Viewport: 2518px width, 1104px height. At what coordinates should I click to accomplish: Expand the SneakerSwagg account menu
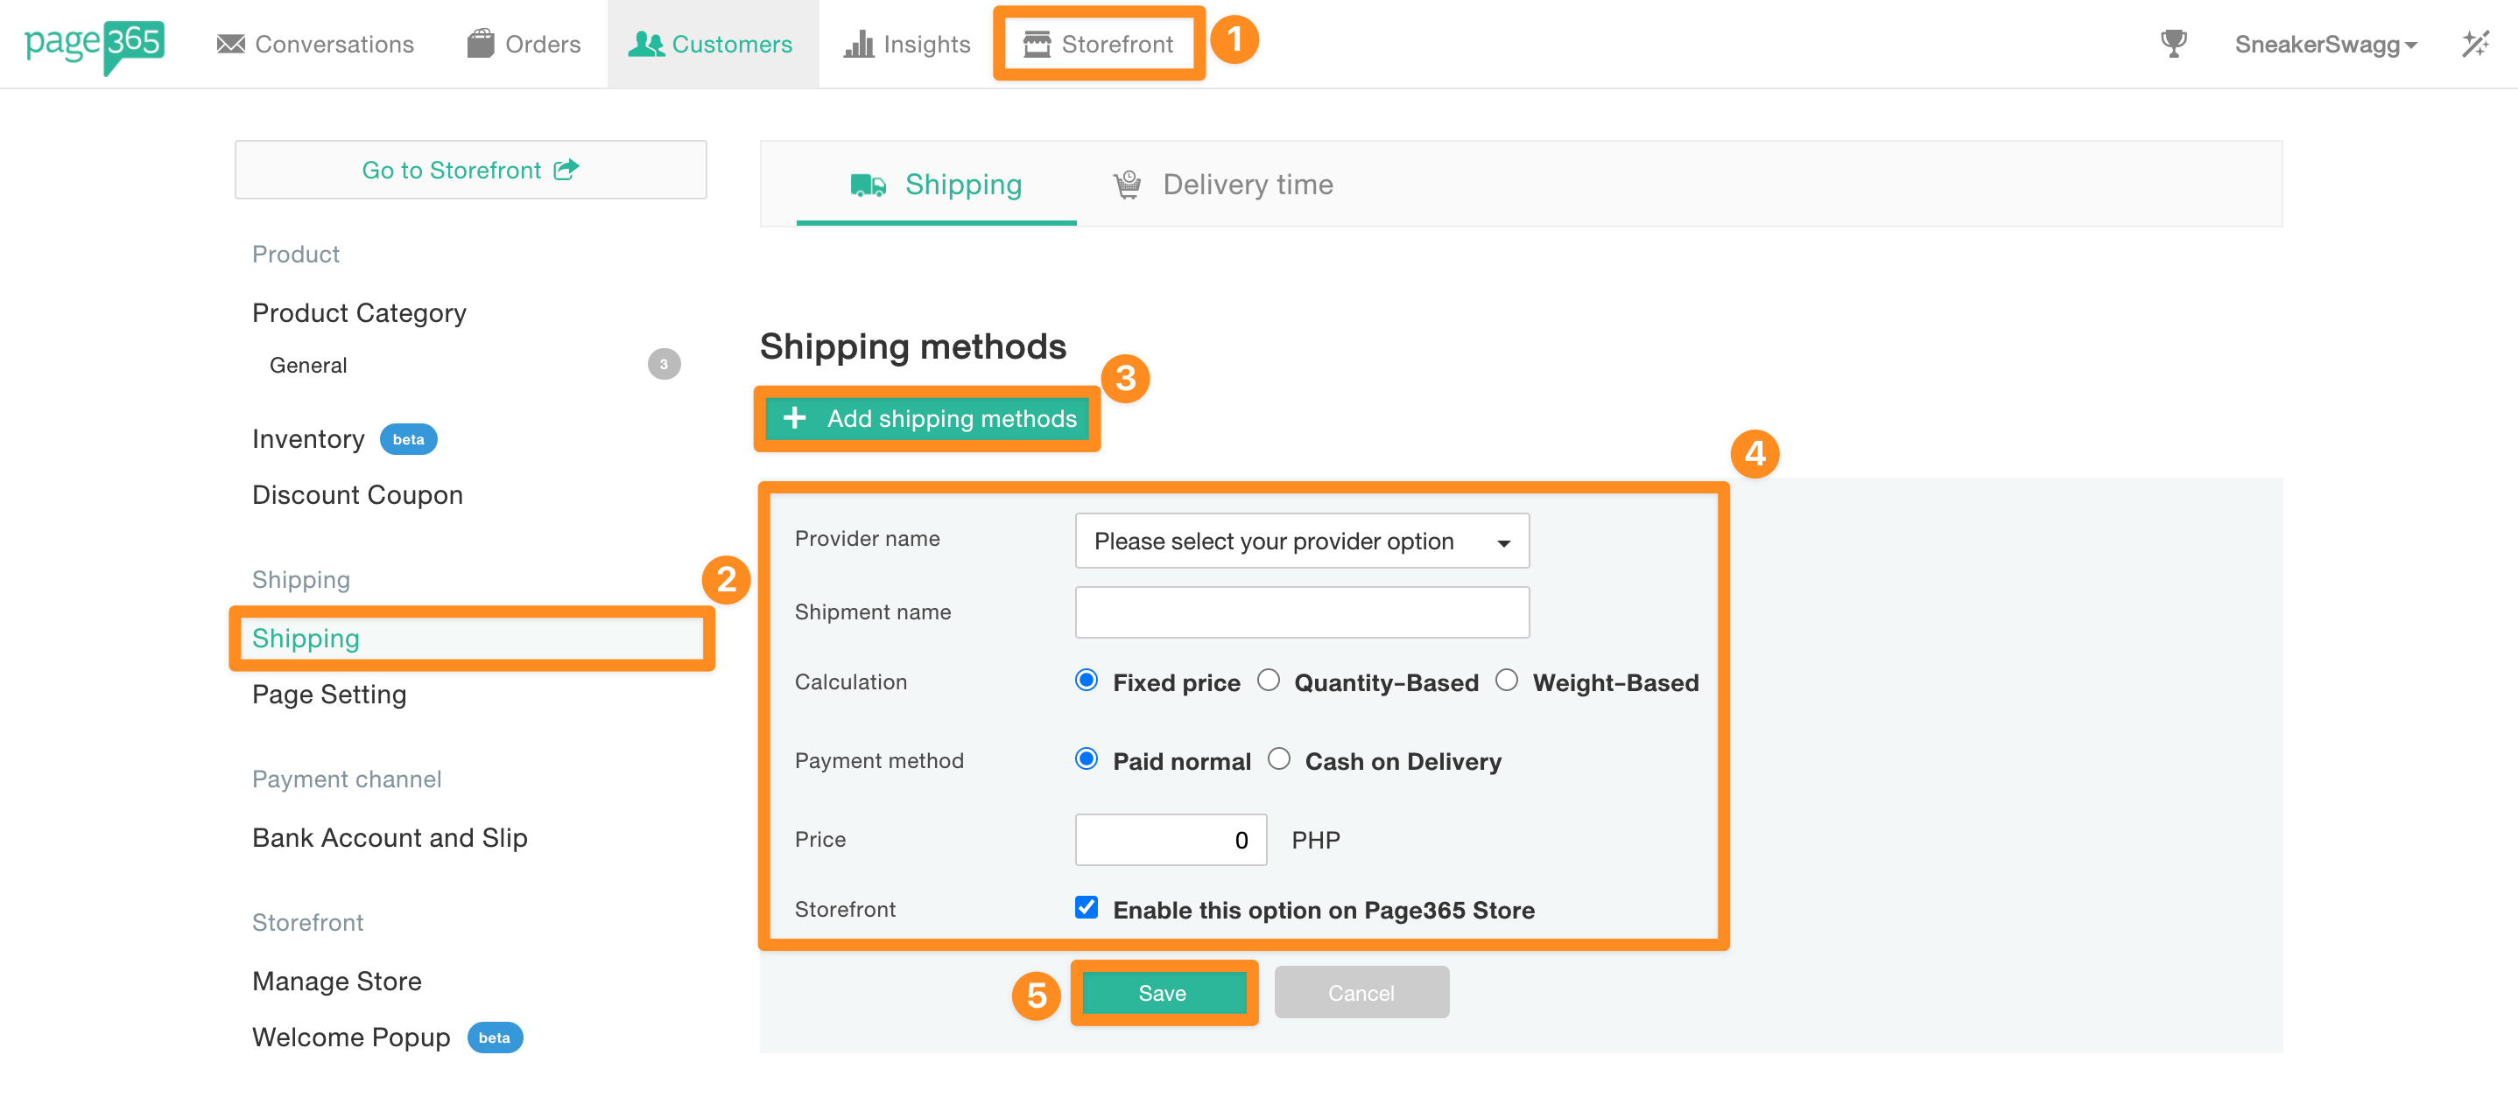[x=2325, y=44]
